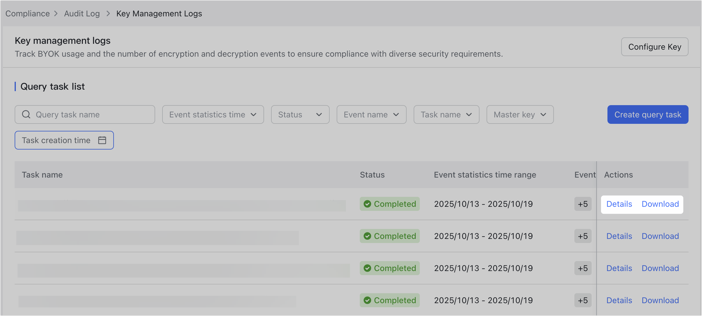Click the Query task name search field
The image size is (702, 316).
(85, 114)
